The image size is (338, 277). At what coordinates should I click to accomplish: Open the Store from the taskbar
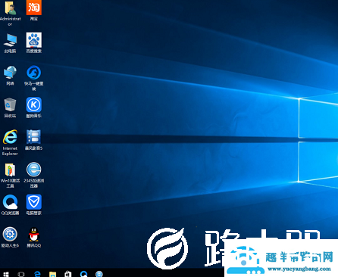tap(67, 274)
